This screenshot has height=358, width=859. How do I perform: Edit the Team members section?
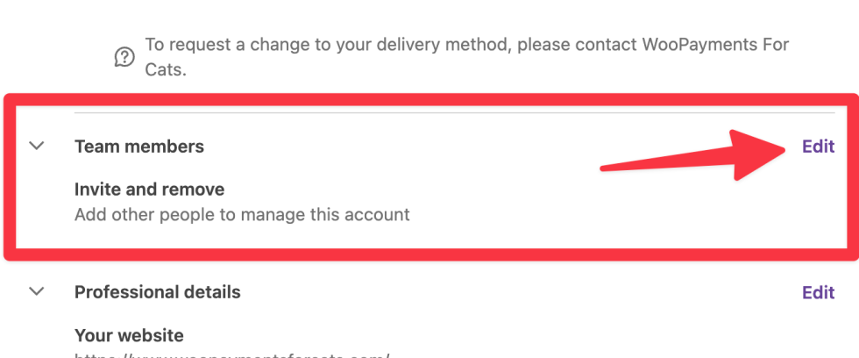click(x=818, y=147)
